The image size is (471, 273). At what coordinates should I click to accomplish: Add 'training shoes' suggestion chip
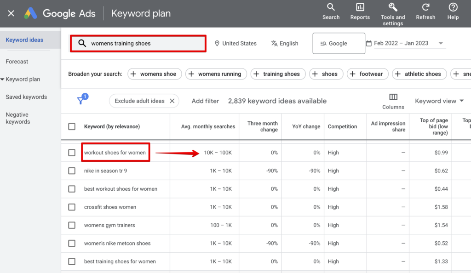point(278,74)
